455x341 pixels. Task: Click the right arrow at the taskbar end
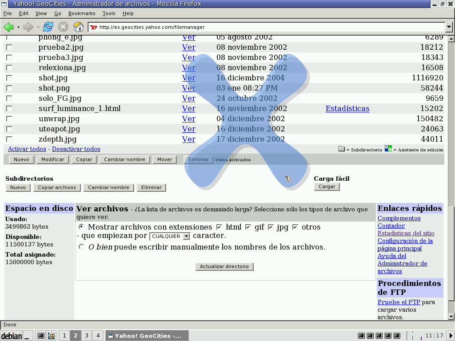(451, 336)
